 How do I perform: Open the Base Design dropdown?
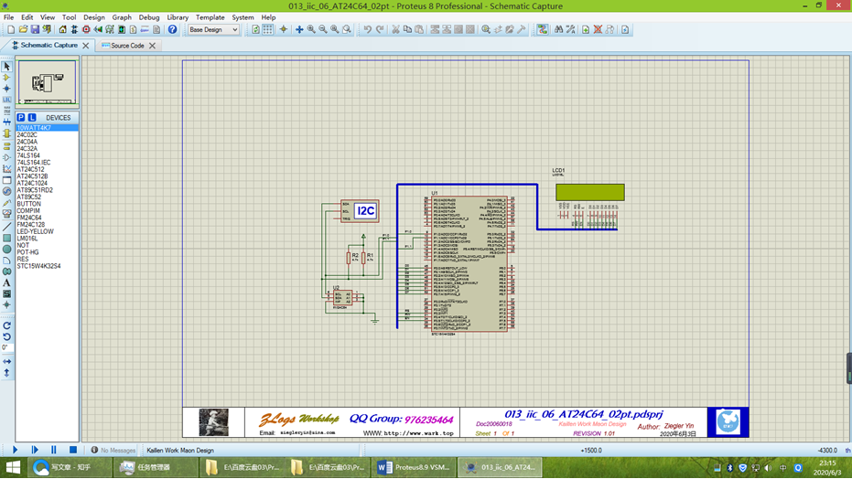[x=212, y=29]
